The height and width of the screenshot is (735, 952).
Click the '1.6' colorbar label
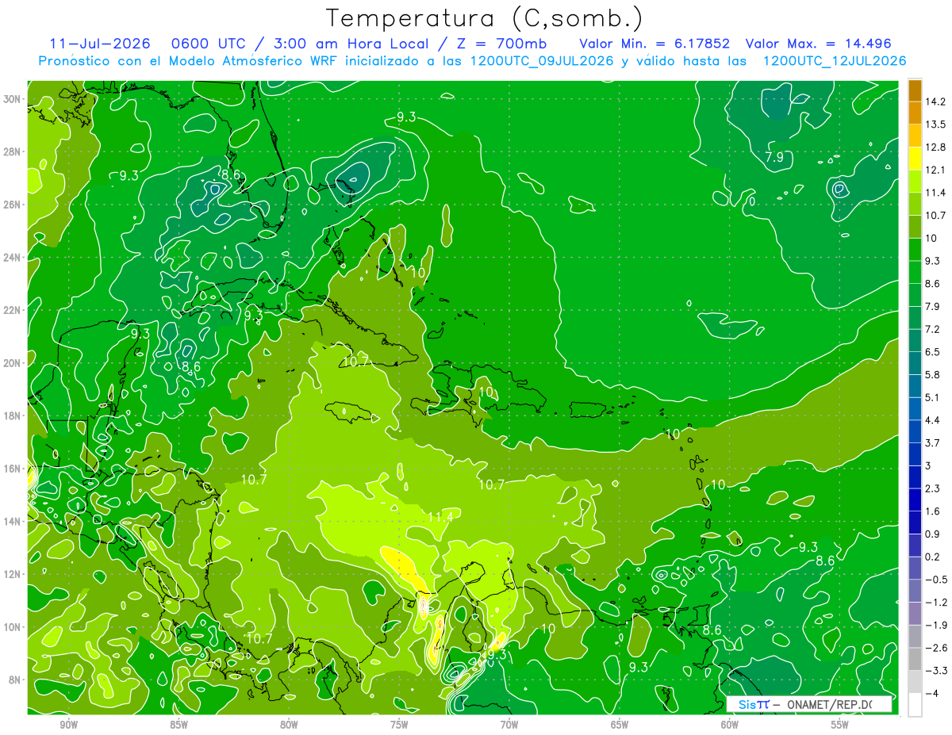[933, 511]
